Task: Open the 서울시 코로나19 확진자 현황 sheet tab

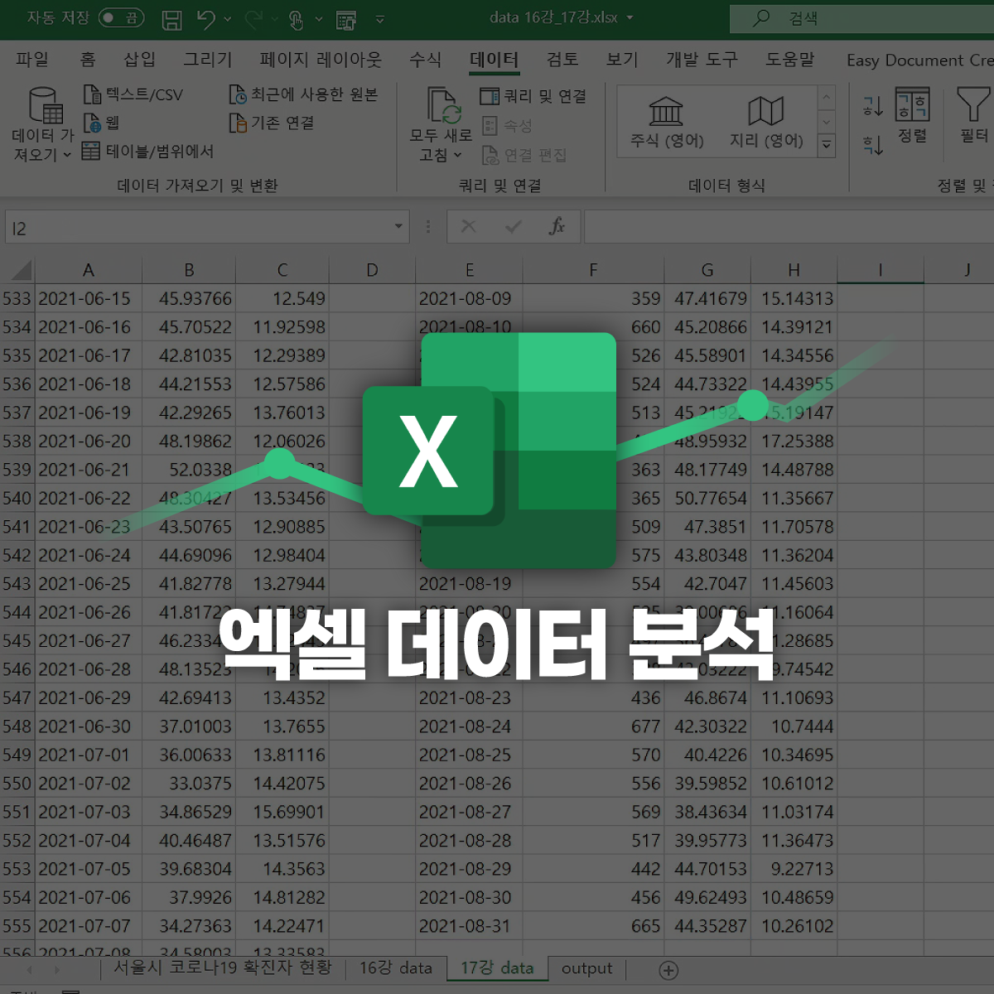Action: 222,967
